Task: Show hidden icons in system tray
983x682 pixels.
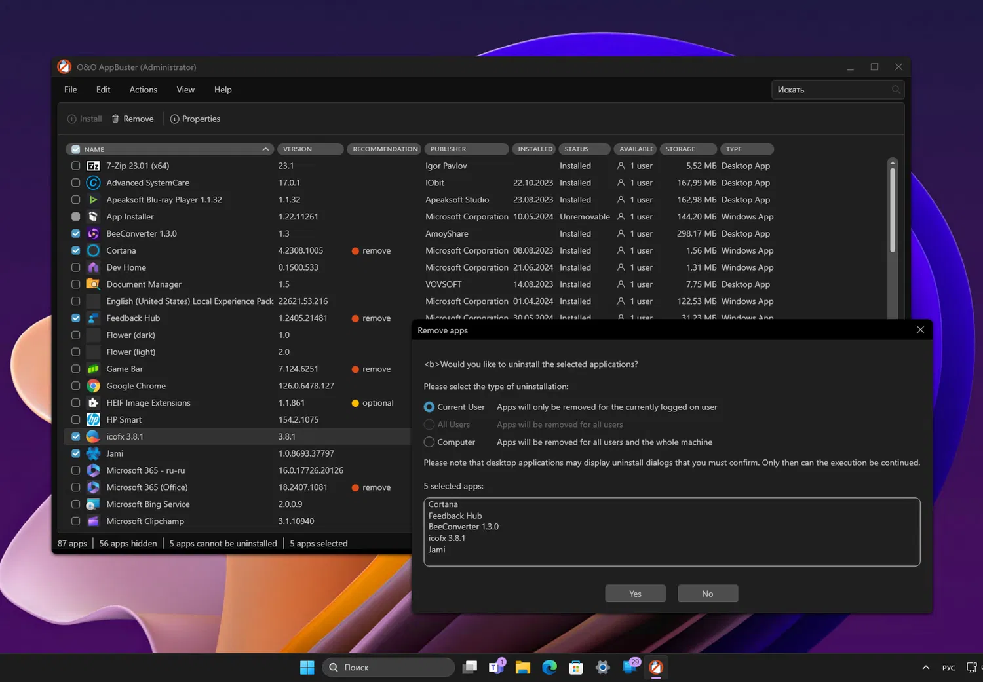Action: (925, 668)
